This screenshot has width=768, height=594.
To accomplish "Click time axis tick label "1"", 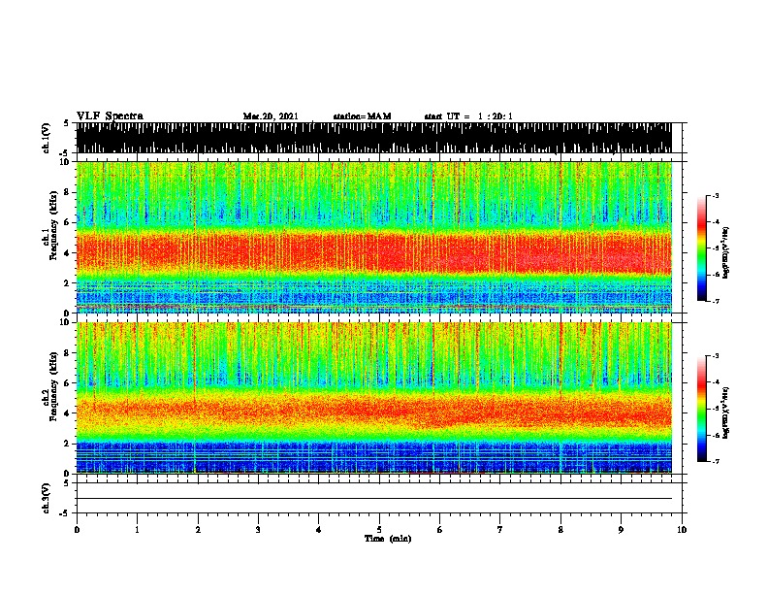I will click(x=137, y=530).
